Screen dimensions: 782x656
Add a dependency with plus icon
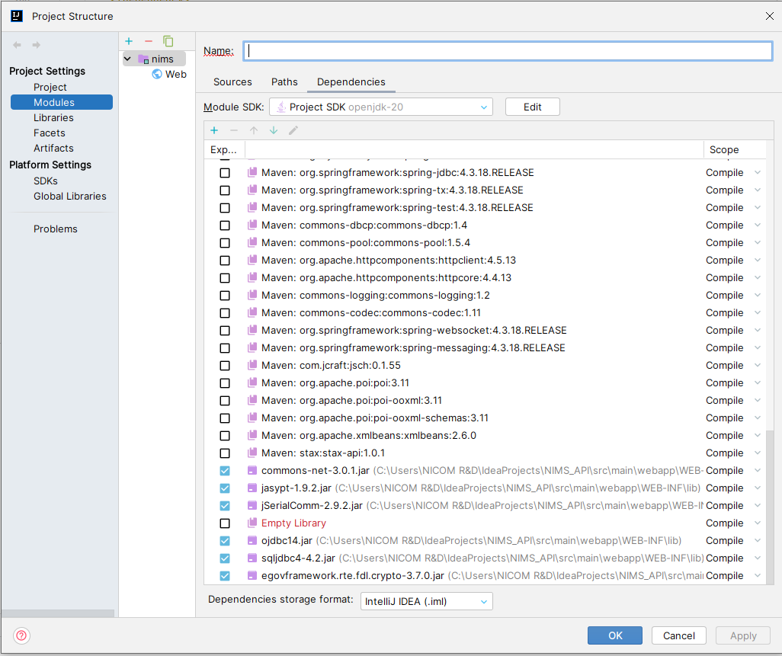pyautogui.click(x=214, y=130)
